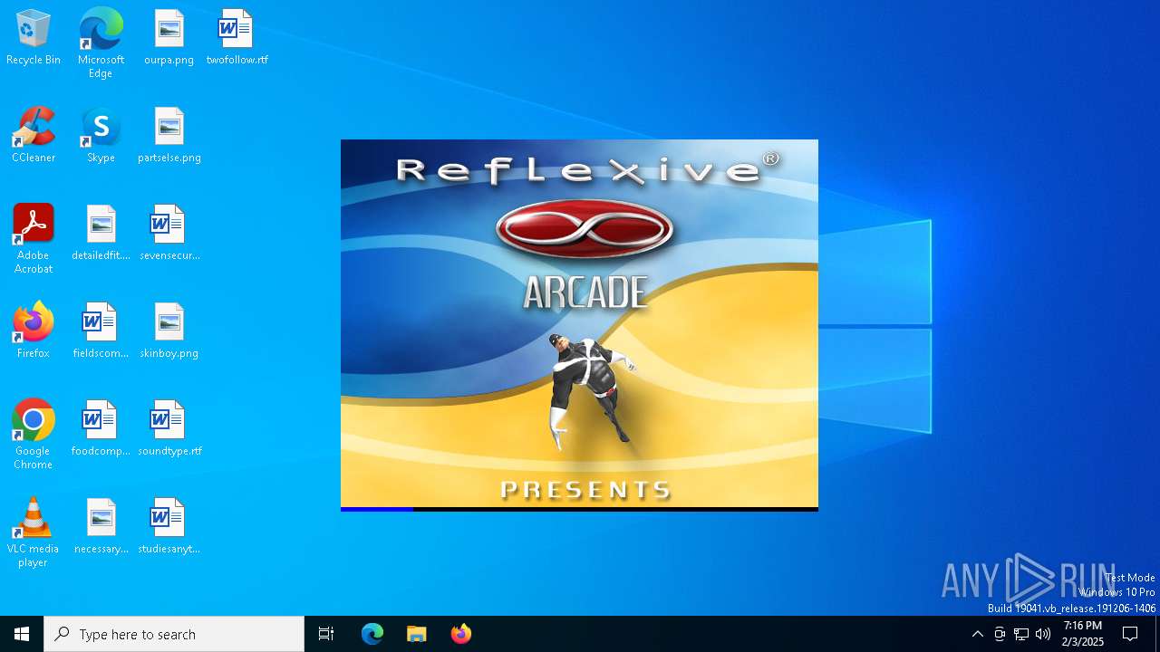Open File Explorer from taskbar
This screenshot has width=1160, height=652.
point(417,634)
